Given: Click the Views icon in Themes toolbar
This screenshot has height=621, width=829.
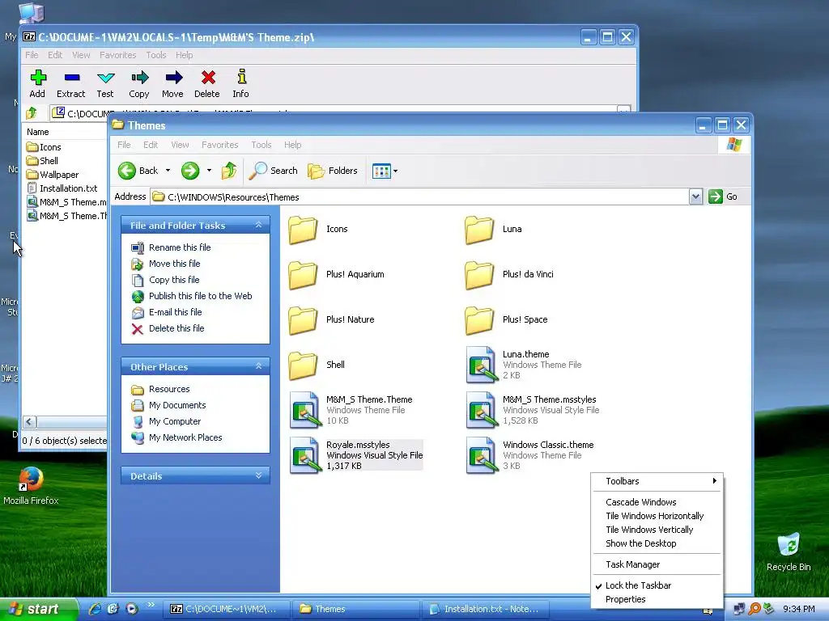Looking at the screenshot, I should click(380, 171).
